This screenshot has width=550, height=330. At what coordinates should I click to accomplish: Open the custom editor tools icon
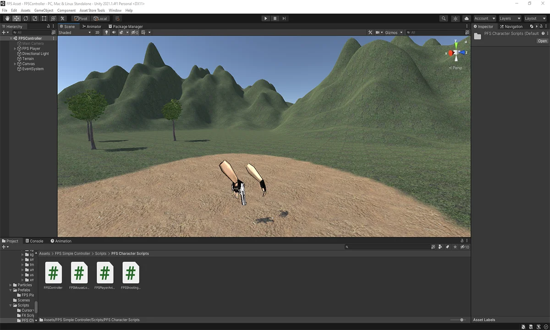click(x=63, y=18)
